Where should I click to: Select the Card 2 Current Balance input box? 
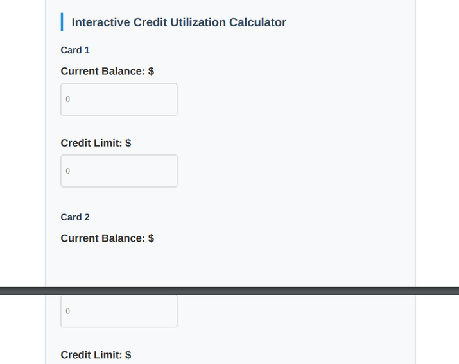pyautogui.click(x=119, y=311)
